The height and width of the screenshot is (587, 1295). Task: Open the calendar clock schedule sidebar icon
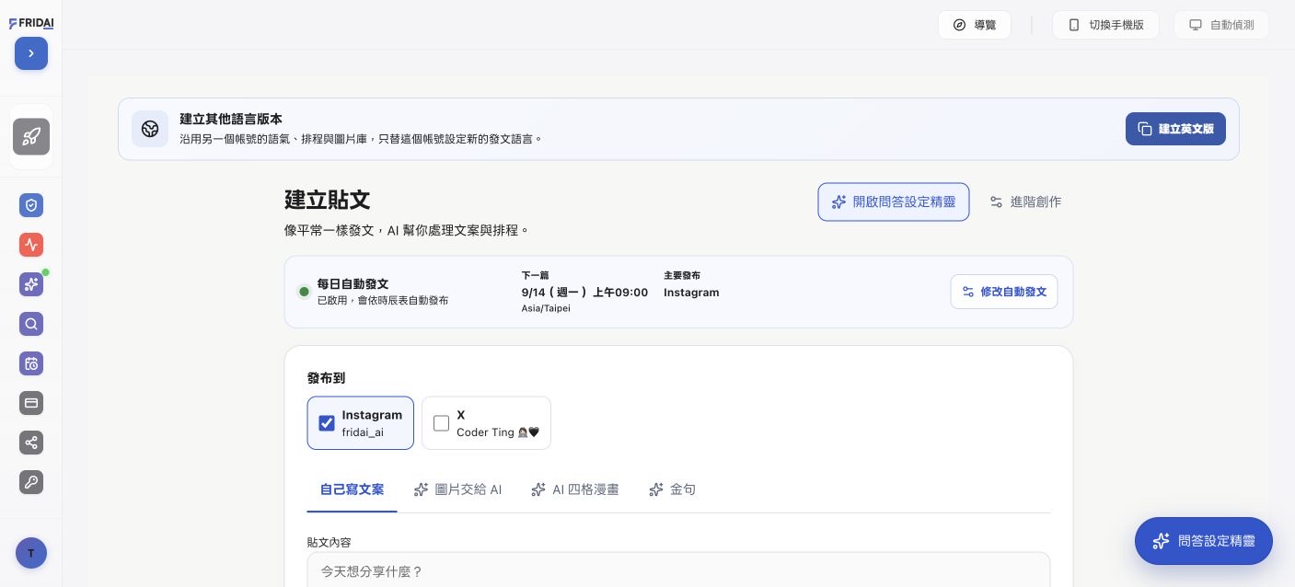[31, 363]
